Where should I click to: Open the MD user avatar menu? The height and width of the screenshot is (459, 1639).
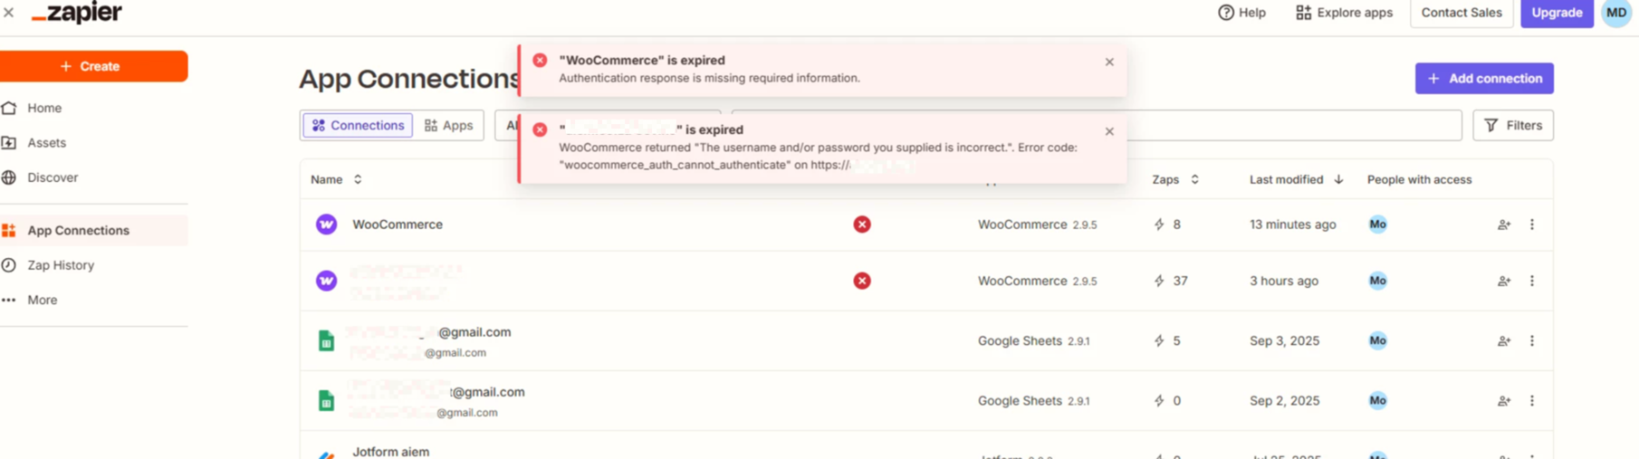click(x=1615, y=13)
